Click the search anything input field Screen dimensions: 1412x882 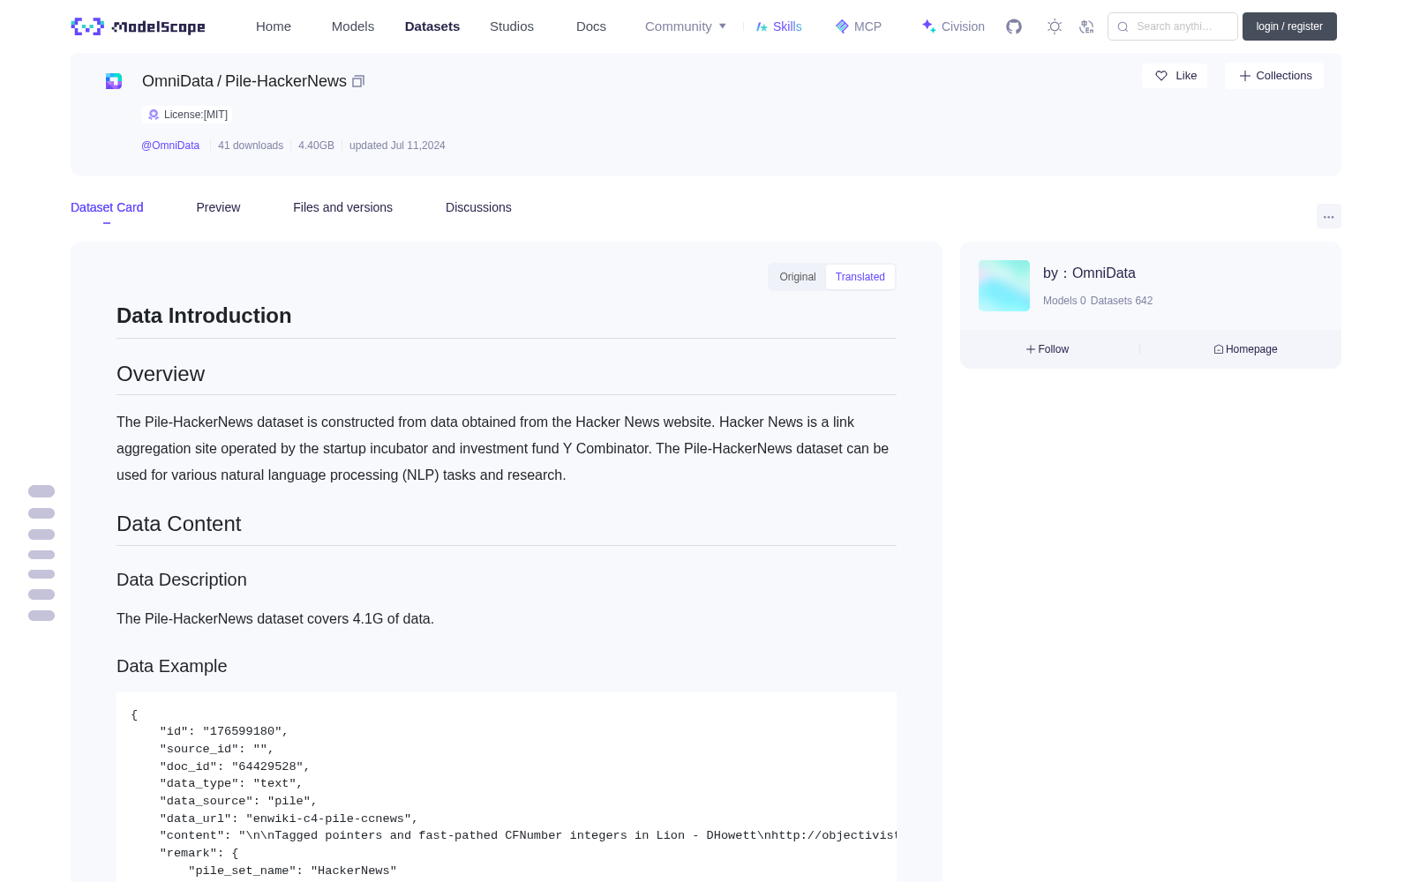click(1173, 26)
